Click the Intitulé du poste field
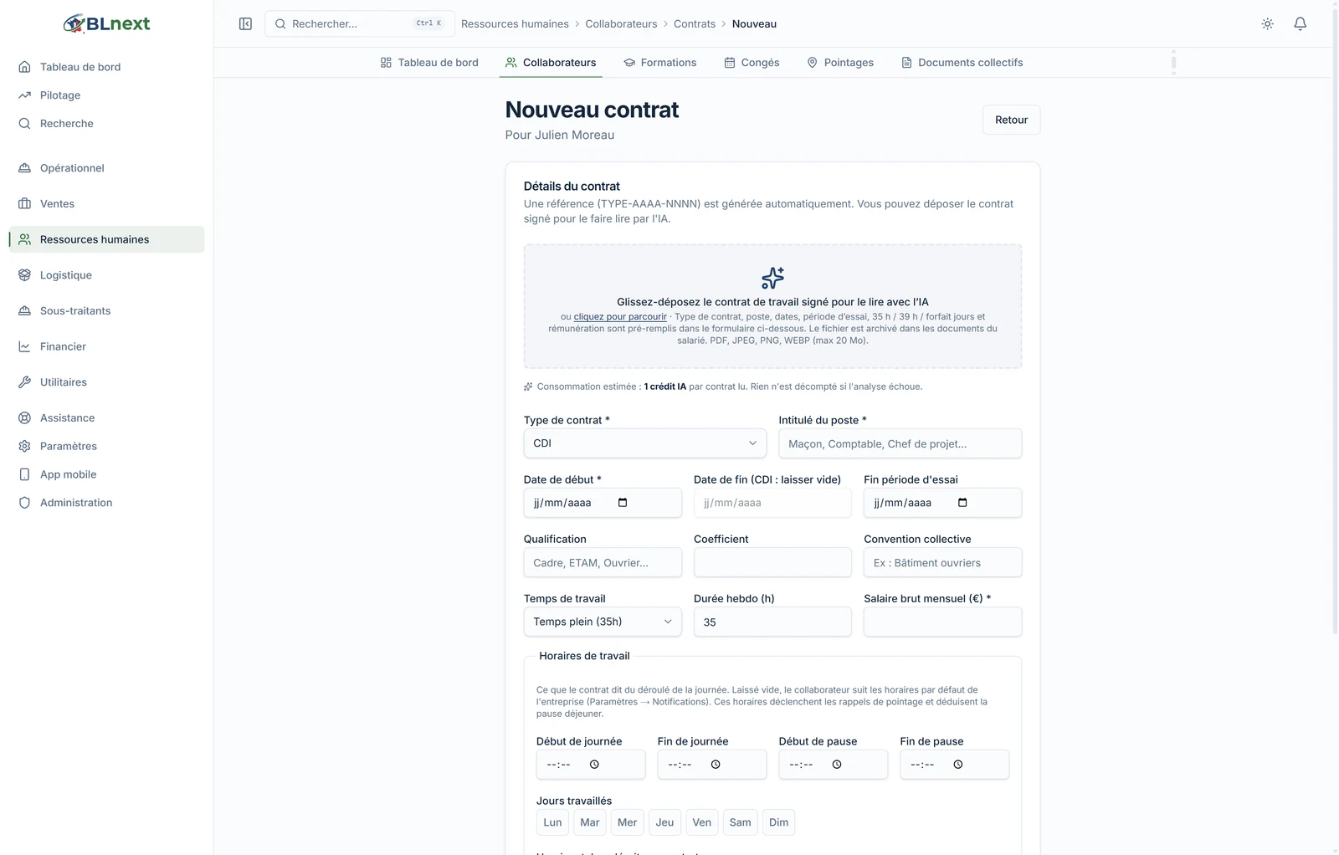The height and width of the screenshot is (855, 1339). pyautogui.click(x=900, y=443)
